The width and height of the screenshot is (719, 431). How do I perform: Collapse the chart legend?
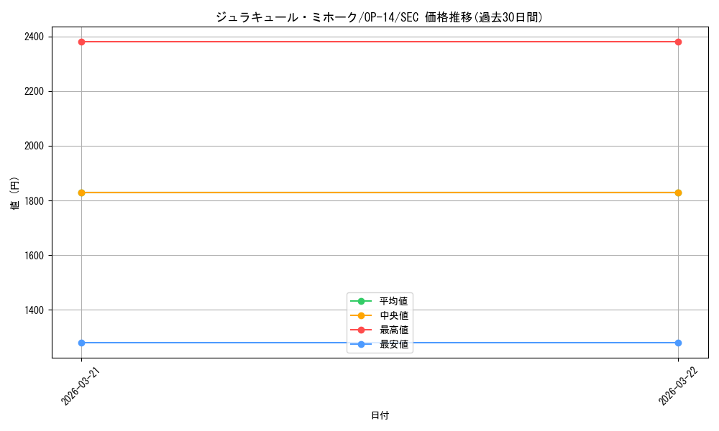(380, 323)
